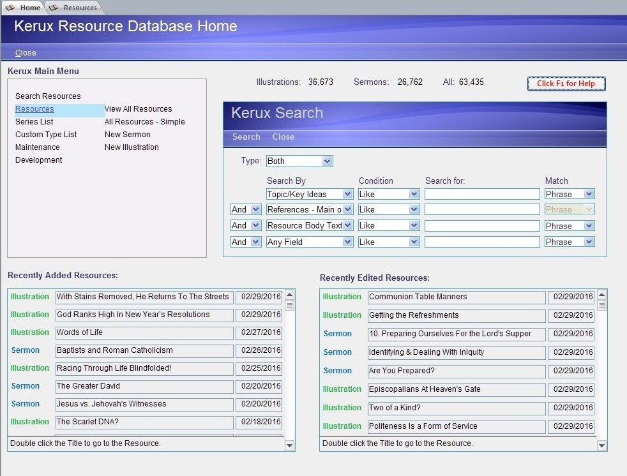Click 02/27/2016 date of Words of Life
This screenshot has height=476, width=627.
tap(259, 332)
